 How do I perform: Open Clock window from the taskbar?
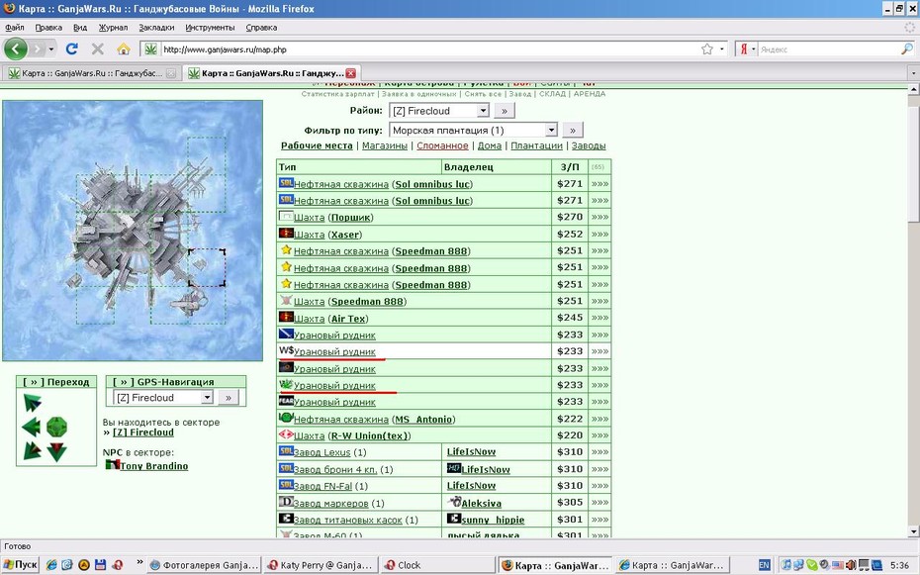pyautogui.click(x=403, y=565)
